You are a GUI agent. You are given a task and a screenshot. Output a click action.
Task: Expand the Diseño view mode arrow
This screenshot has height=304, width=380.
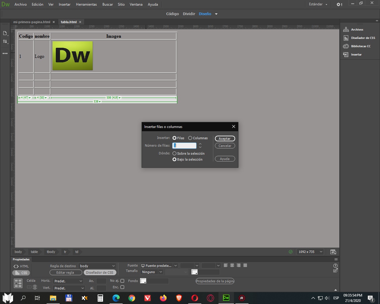pos(216,14)
